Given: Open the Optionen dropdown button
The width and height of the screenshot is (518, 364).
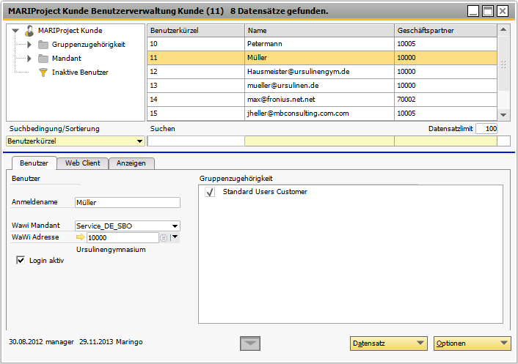Looking at the screenshot, I should [472, 343].
